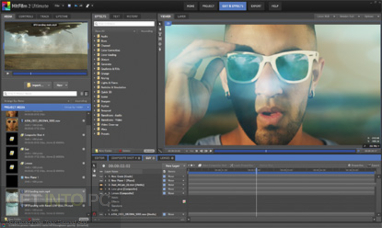Click the Layer Properties icon in timeline toolbar

pos(231,165)
